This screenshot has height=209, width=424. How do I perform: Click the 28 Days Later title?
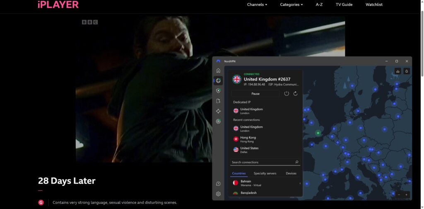point(67,181)
